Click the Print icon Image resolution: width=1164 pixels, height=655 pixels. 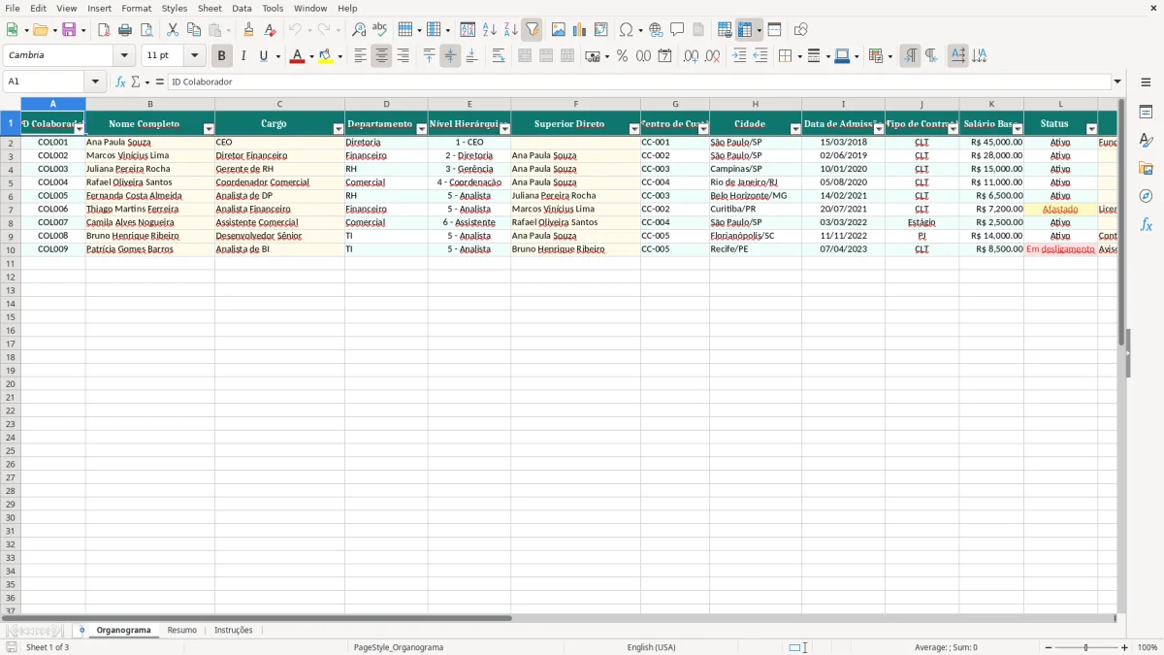[125, 30]
